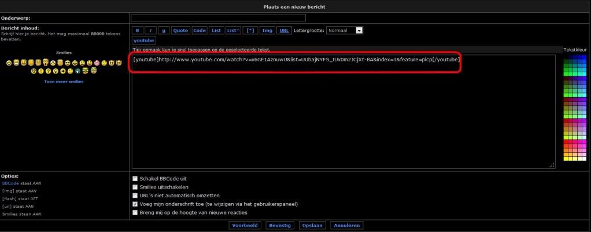Tick Breng mij op de hoogte checkbox

(x=135, y=213)
